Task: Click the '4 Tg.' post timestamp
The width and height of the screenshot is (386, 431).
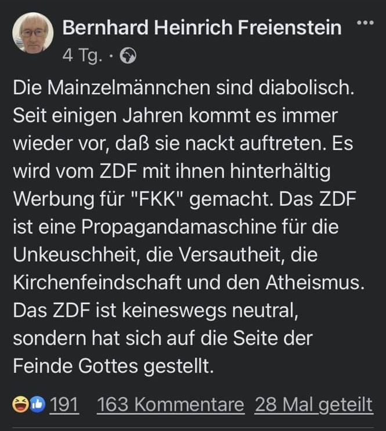Action: [82, 56]
